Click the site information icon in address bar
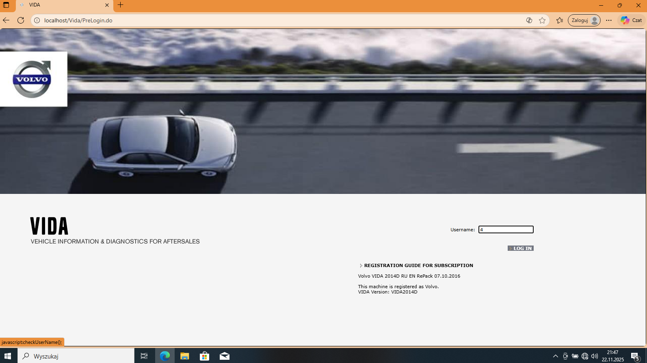 click(37, 20)
